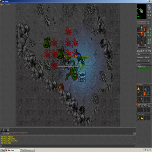
Task: Open the Windows Start button
Action: click(x=2, y=150)
